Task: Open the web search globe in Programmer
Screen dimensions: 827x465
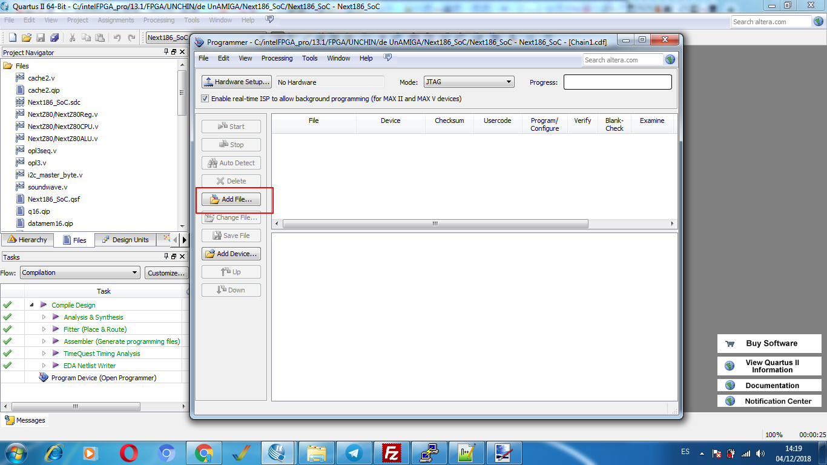Action: (670, 59)
